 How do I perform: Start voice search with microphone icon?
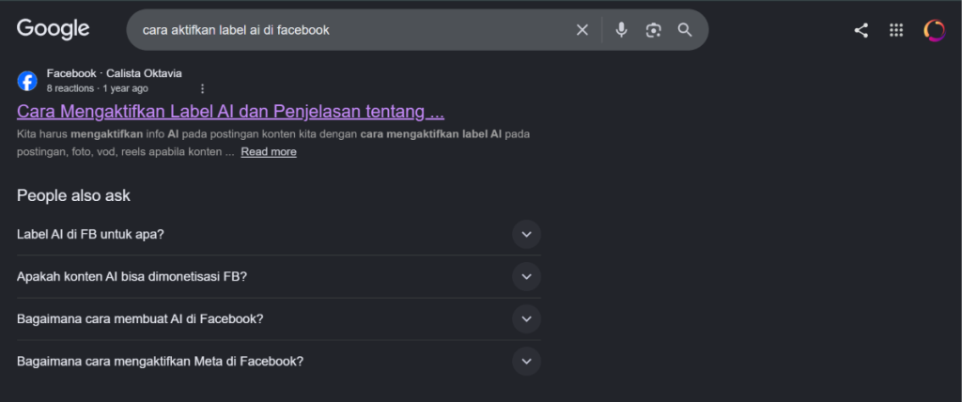click(x=622, y=29)
